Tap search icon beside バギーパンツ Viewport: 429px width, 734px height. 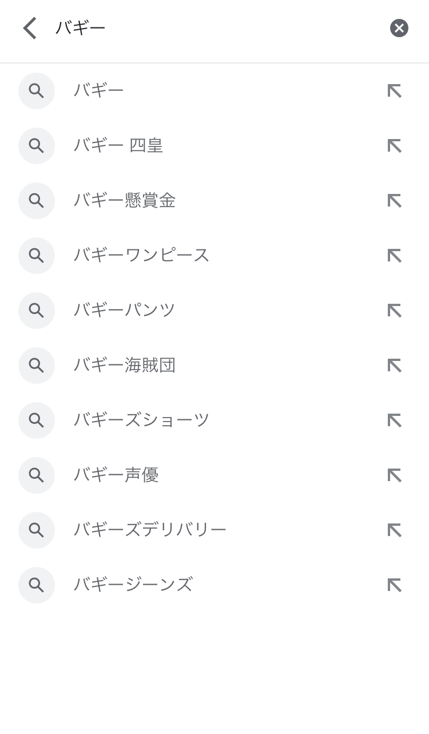pyautogui.click(x=37, y=311)
